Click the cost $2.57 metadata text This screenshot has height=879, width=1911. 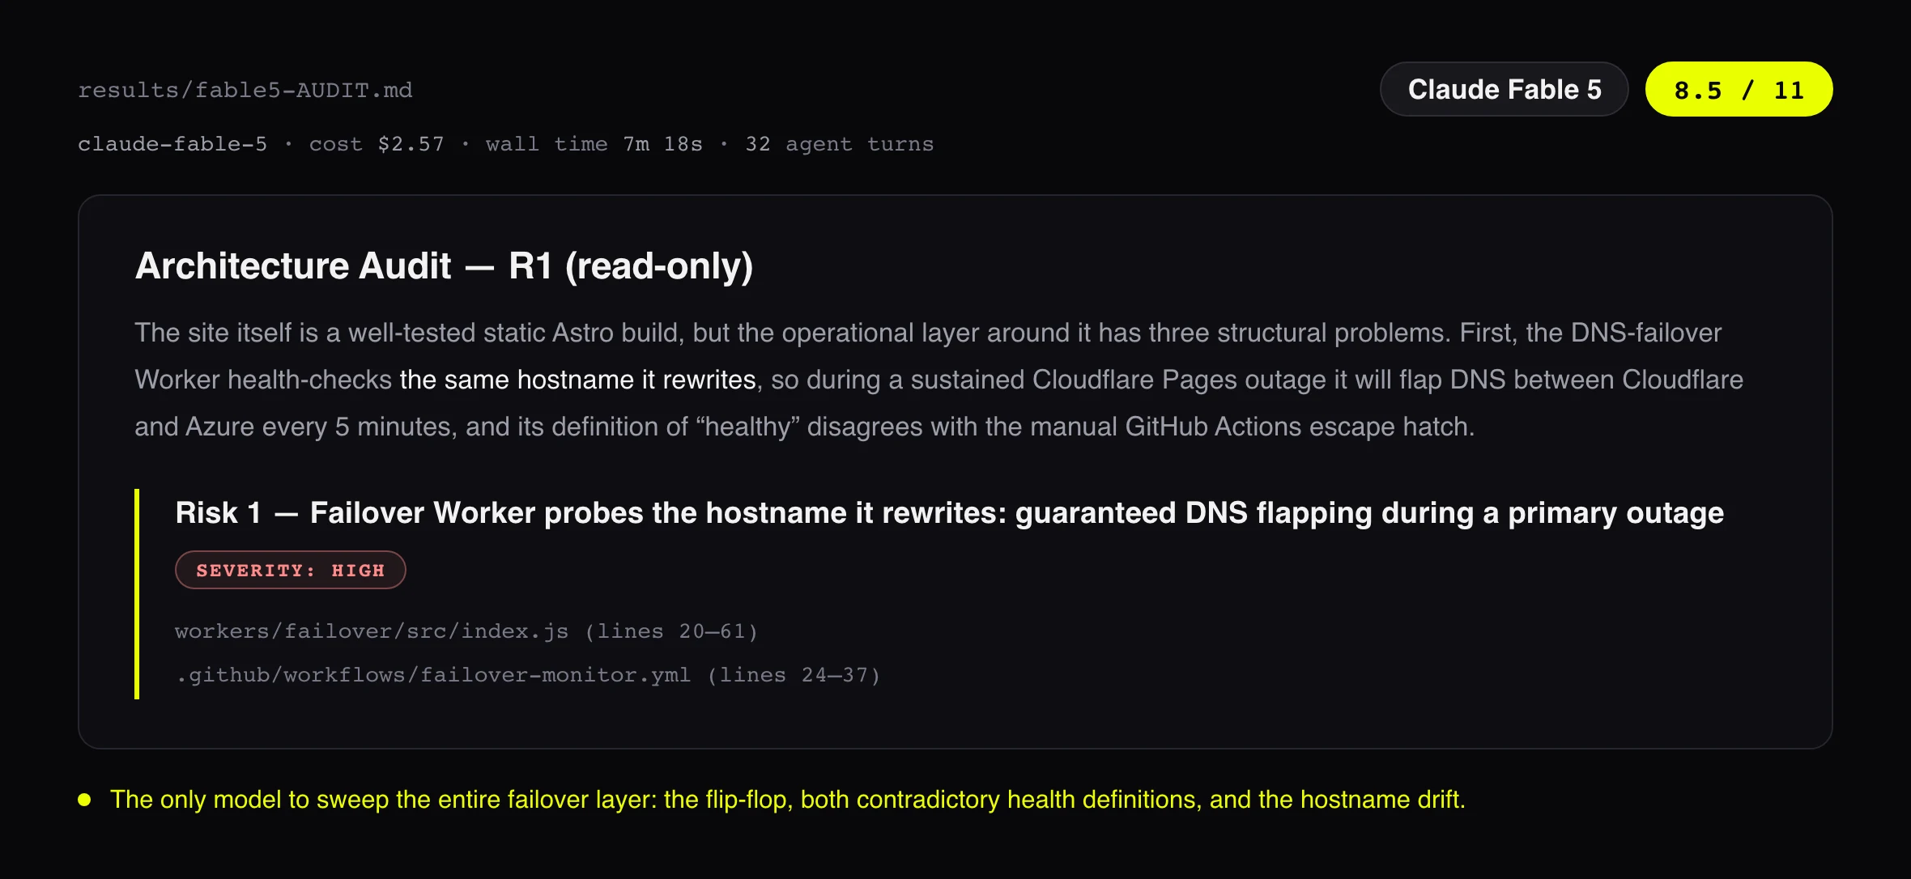click(377, 144)
